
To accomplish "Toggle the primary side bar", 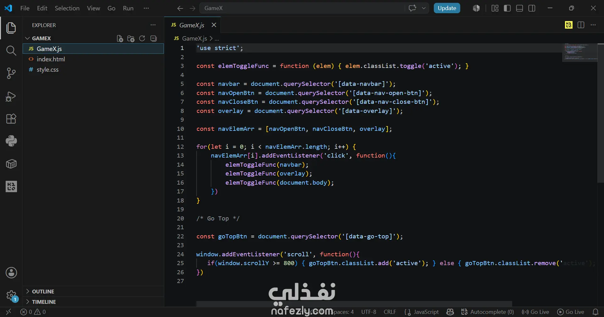I will pos(507,8).
